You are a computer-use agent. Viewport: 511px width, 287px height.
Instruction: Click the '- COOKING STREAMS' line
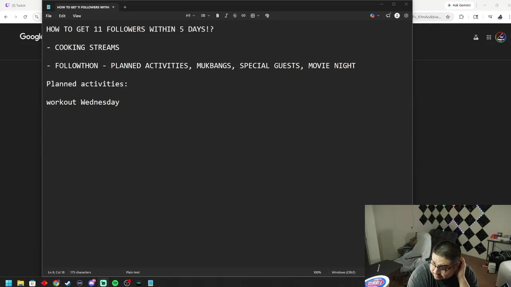click(83, 47)
